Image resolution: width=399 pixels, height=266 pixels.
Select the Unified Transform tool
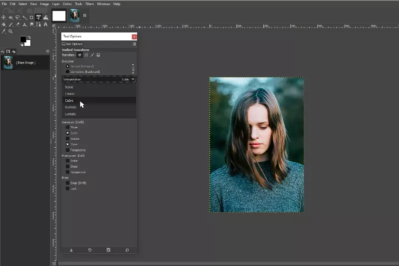point(38,17)
